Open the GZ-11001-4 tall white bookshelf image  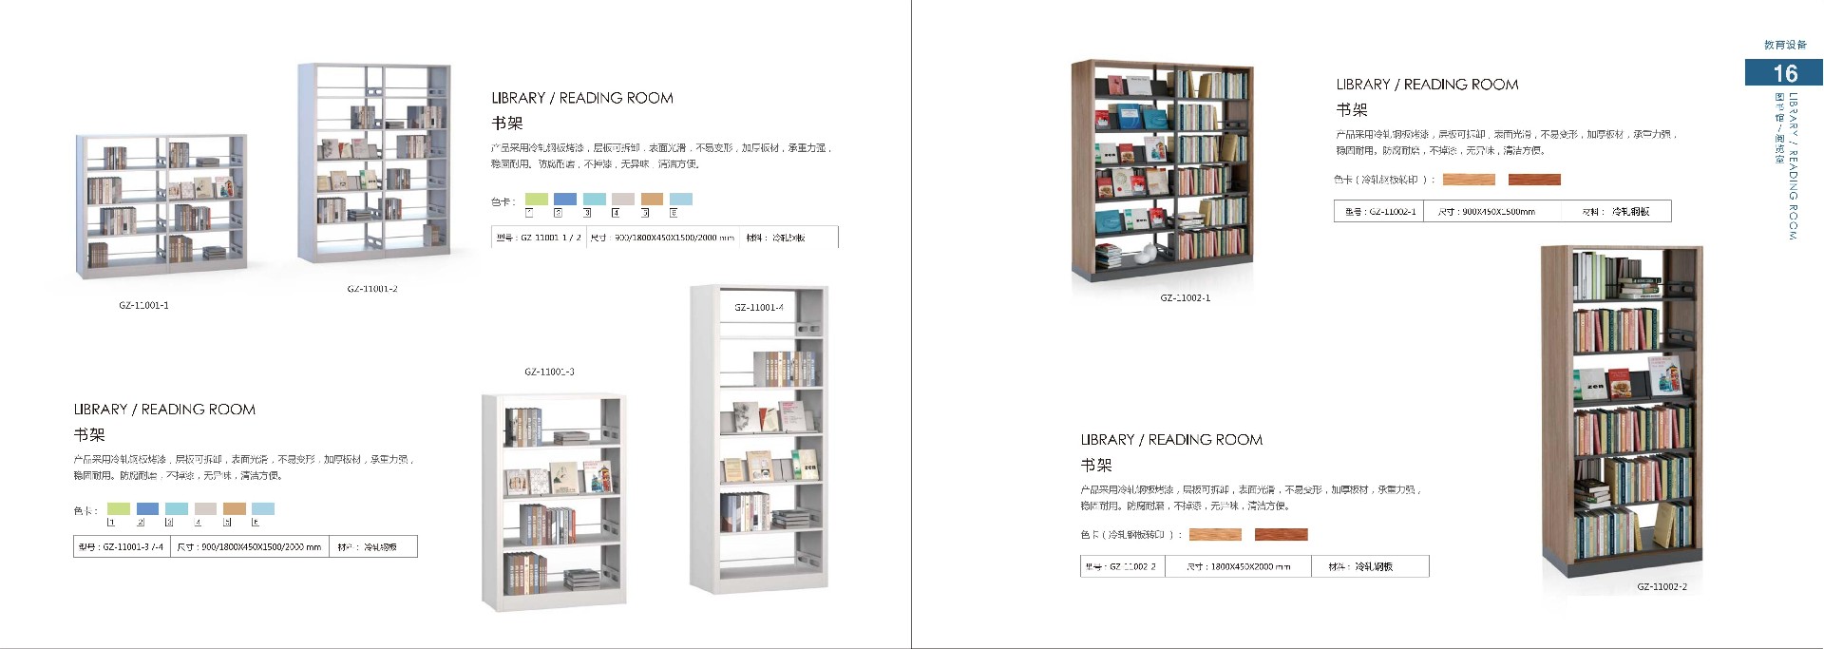click(x=758, y=439)
